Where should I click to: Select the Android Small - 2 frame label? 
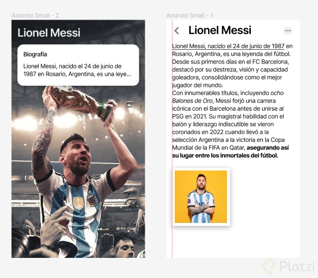35,15
